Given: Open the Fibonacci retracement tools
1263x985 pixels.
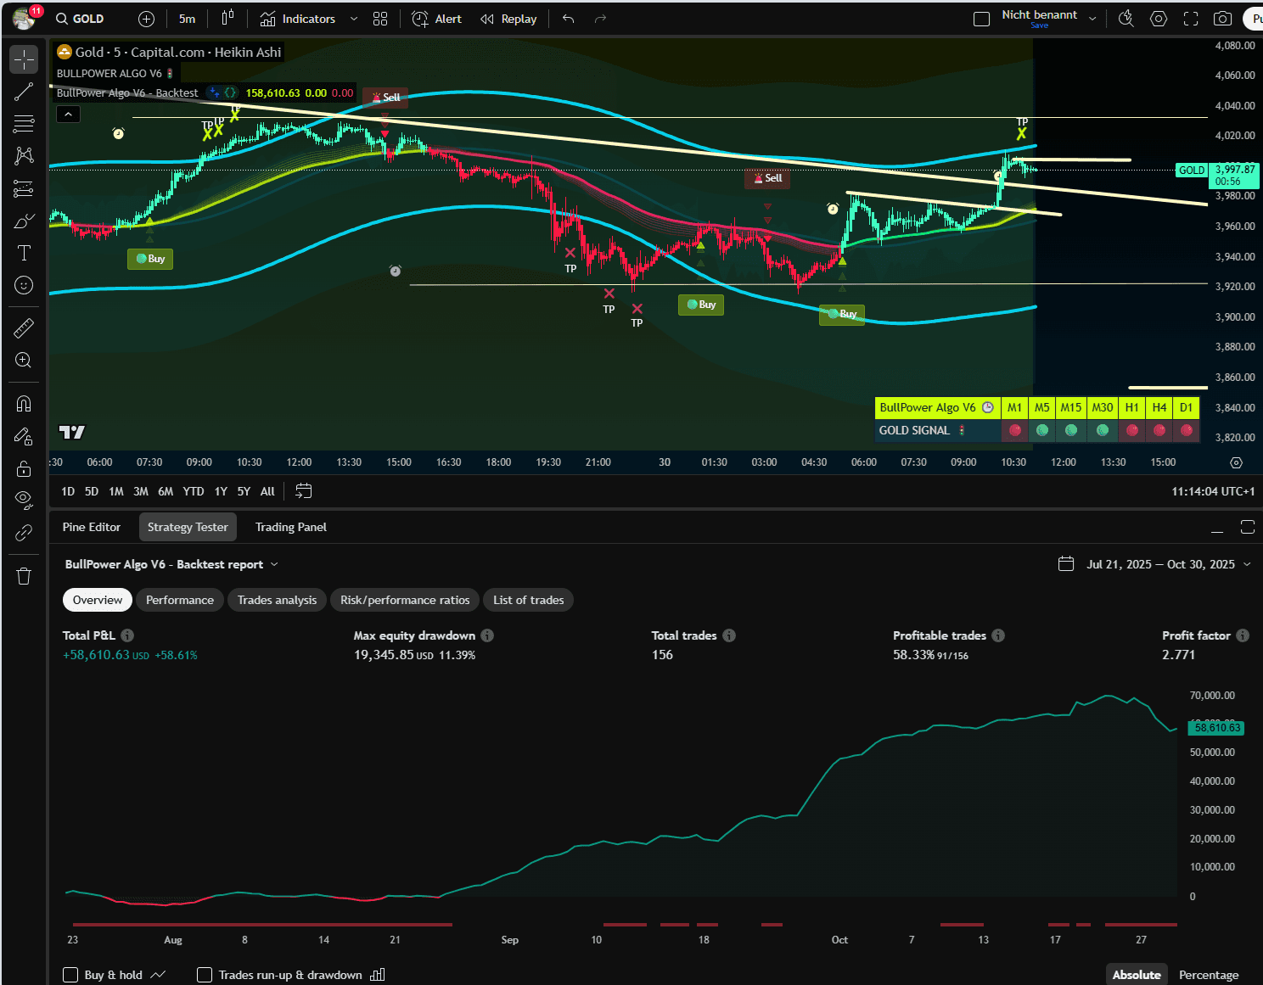Looking at the screenshot, I should click(24, 124).
